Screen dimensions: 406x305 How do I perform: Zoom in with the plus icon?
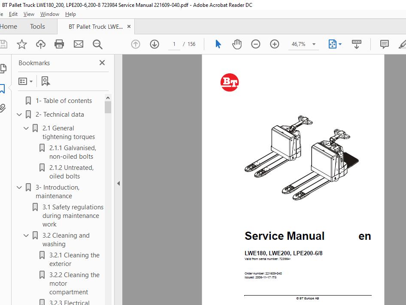(275, 44)
